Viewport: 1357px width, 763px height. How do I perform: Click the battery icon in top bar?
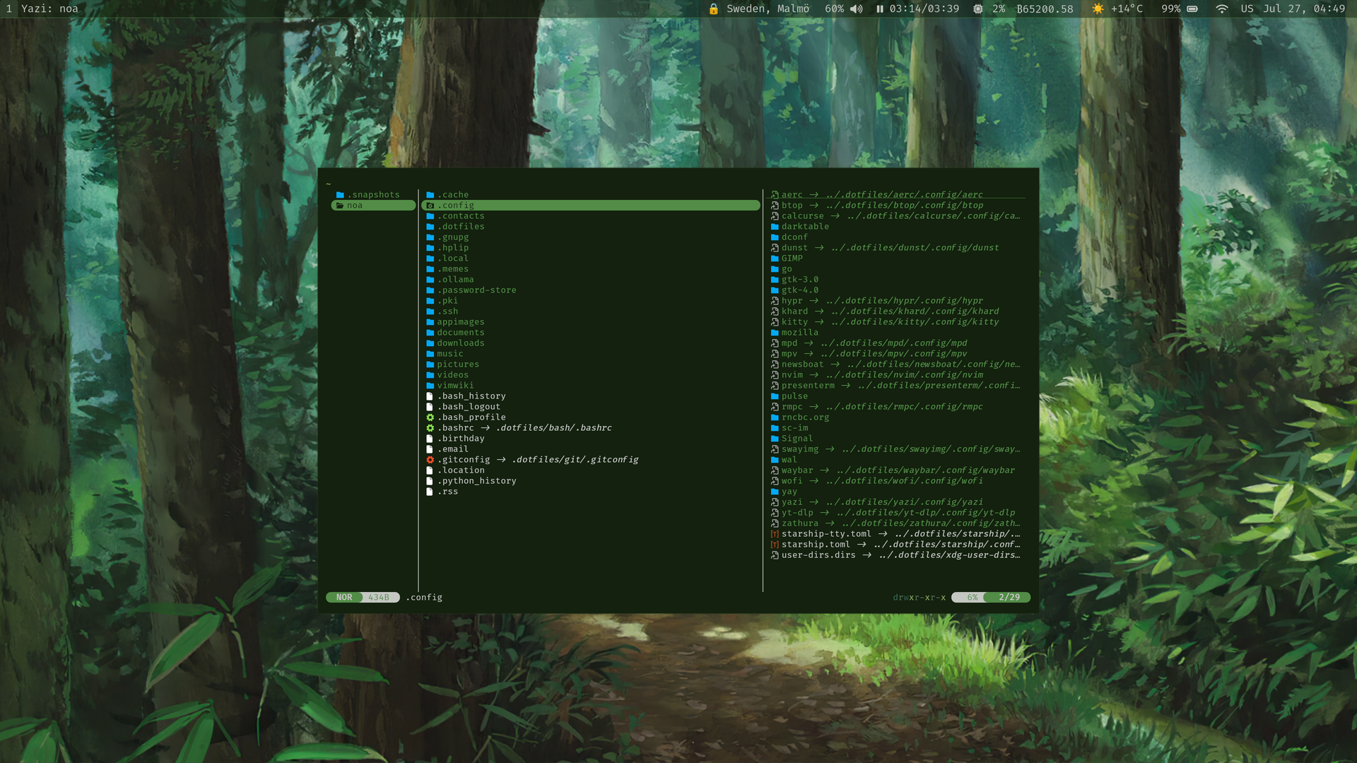coord(1192,8)
